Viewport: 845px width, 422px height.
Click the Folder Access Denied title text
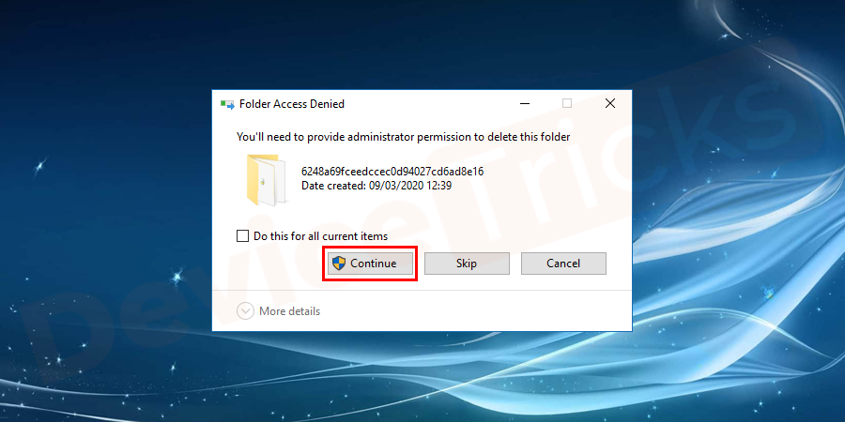(292, 104)
